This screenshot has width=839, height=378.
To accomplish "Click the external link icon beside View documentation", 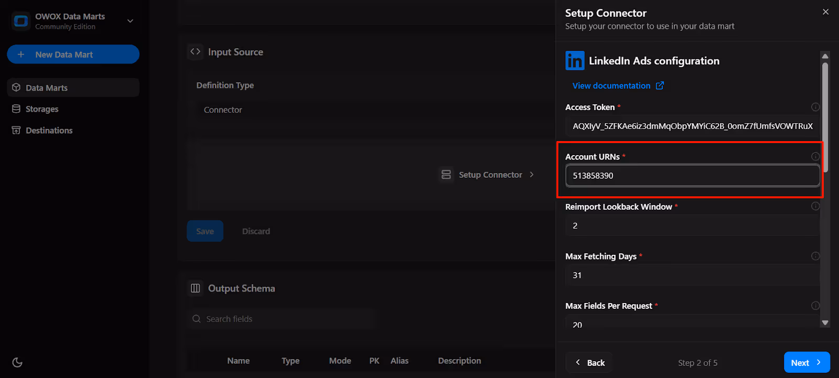I will pos(660,85).
